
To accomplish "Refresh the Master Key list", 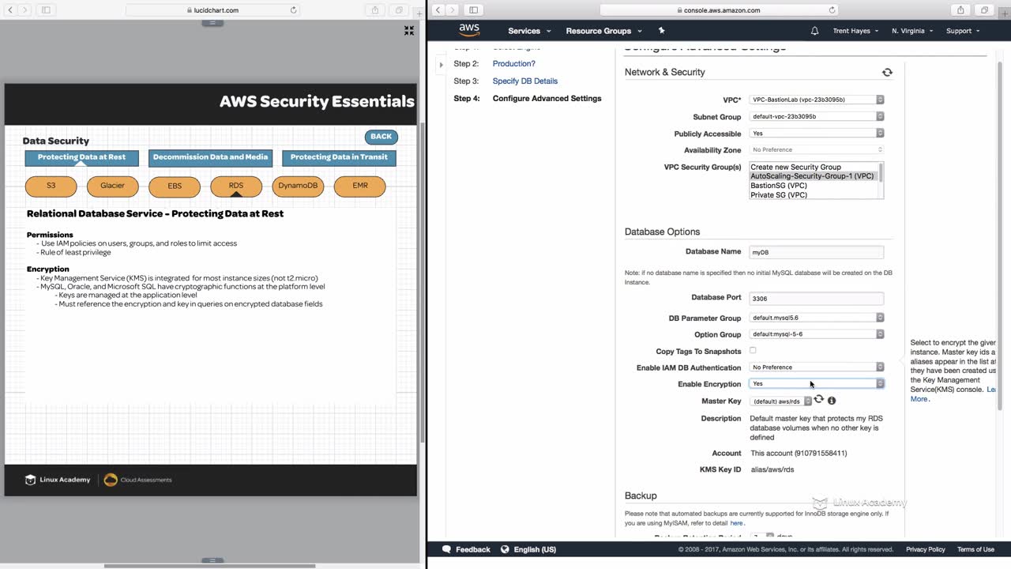I will point(819,400).
